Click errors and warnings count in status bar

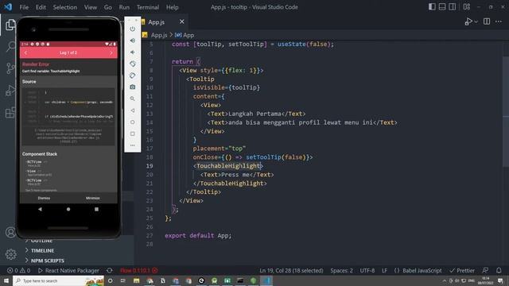18,270
